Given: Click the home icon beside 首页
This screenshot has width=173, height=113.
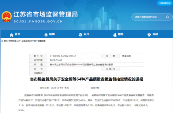Looking at the screenshot, I should (12, 35).
